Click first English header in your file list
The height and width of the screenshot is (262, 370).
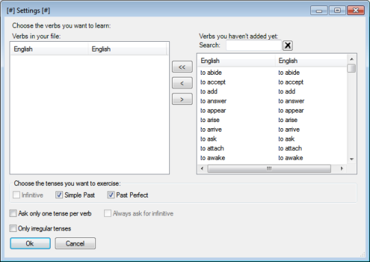pos(49,49)
